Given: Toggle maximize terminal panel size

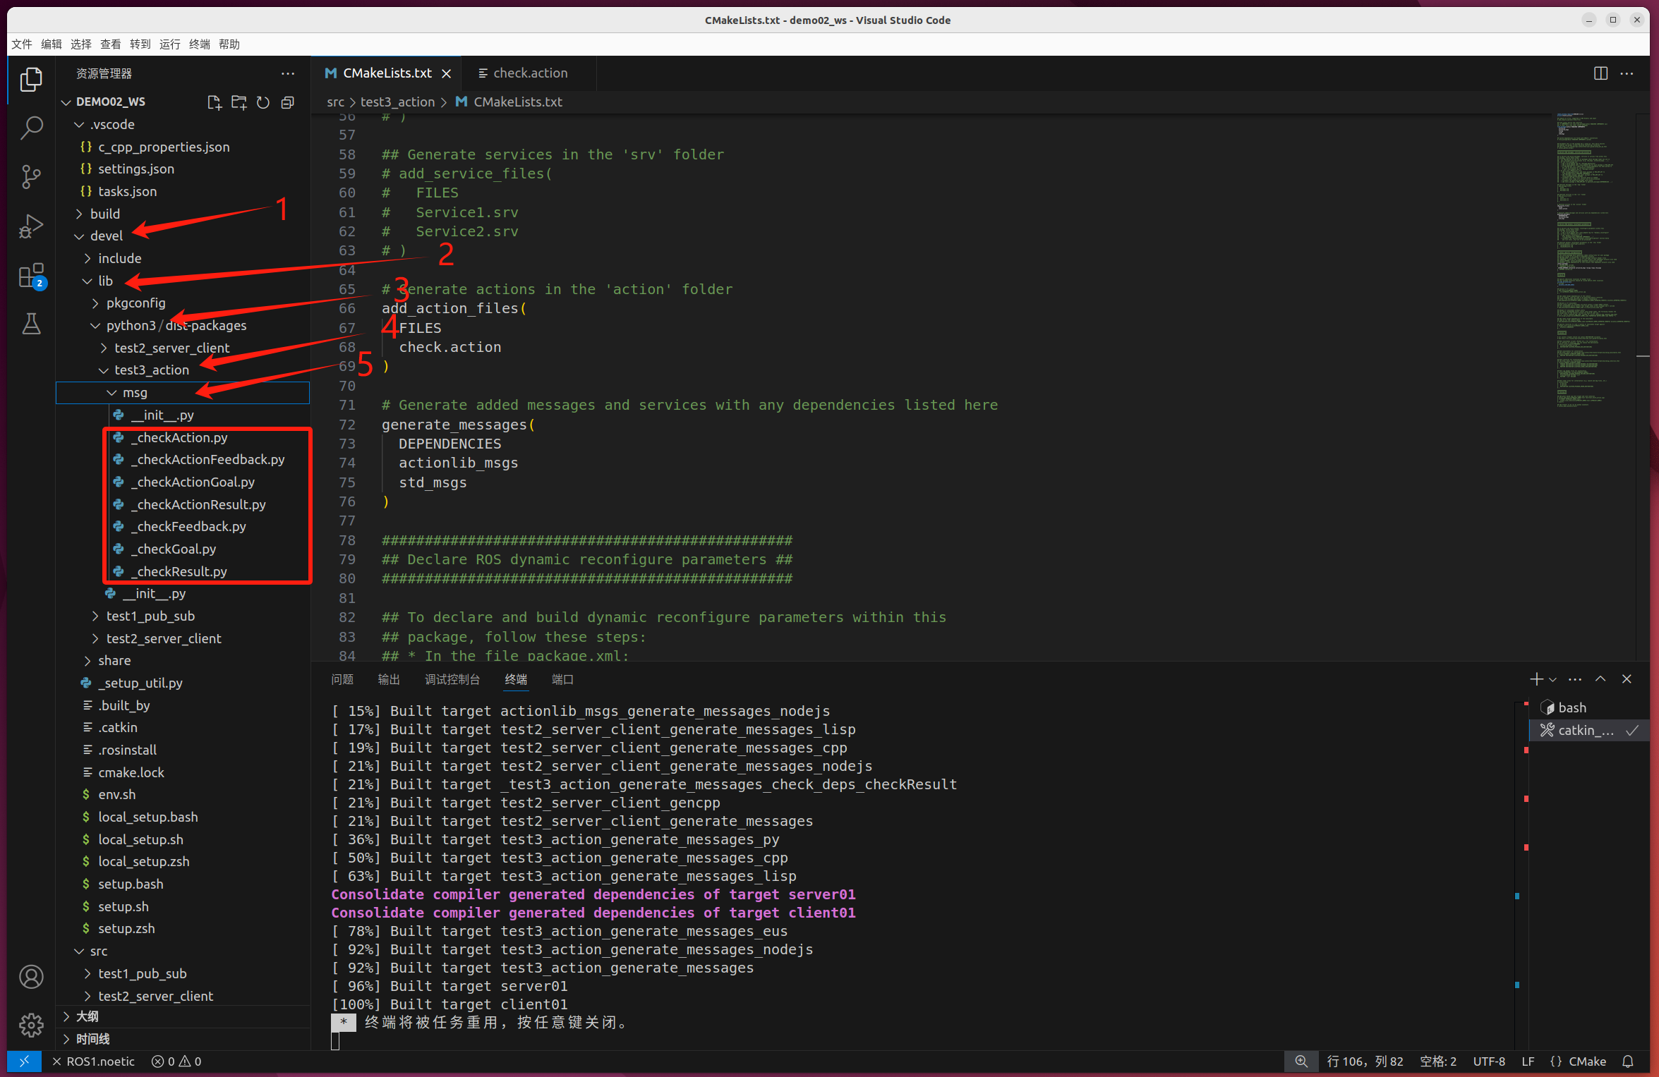Looking at the screenshot, I should (x=1600, y=679).
